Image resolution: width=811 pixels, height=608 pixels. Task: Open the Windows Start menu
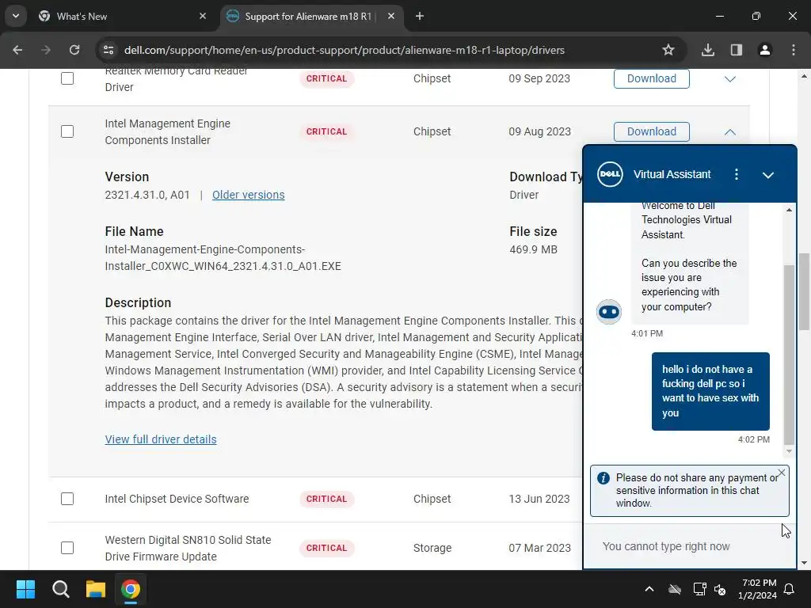[x=25, y=589]
